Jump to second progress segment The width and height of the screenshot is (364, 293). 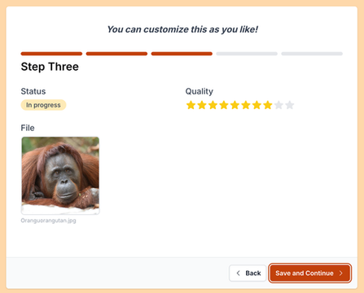click(116, 54)
